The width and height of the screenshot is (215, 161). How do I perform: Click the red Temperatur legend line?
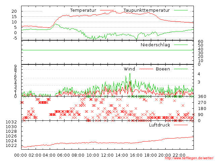point(107,10)
